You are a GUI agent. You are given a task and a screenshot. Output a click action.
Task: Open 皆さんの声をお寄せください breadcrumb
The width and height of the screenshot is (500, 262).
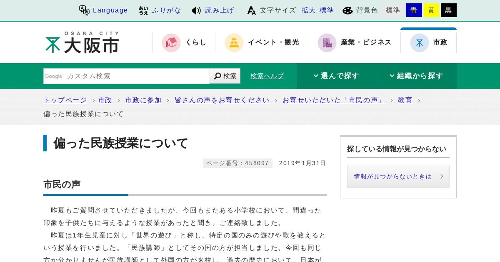tap(222, 100)
